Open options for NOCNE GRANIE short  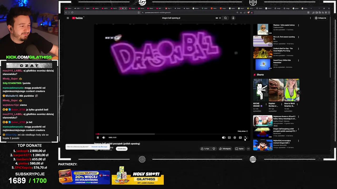pos(266,104)
